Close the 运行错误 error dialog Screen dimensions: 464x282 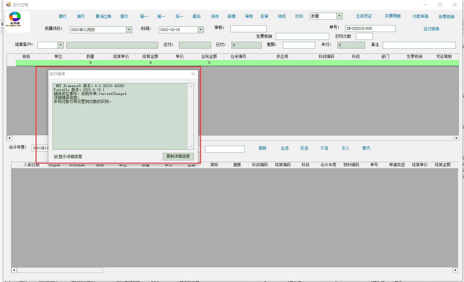[x=193, y=74]
